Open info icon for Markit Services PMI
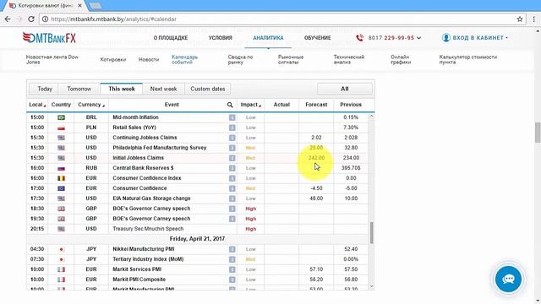Screen dimensions: 541x304 [232, 269]
